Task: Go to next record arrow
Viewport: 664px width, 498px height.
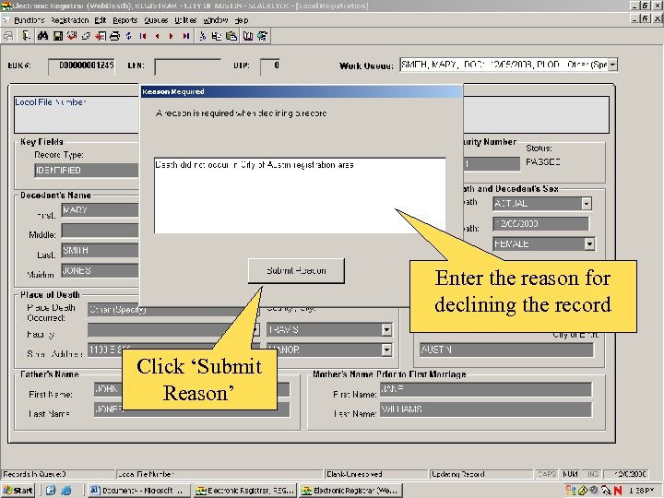Action: [172, 36]
